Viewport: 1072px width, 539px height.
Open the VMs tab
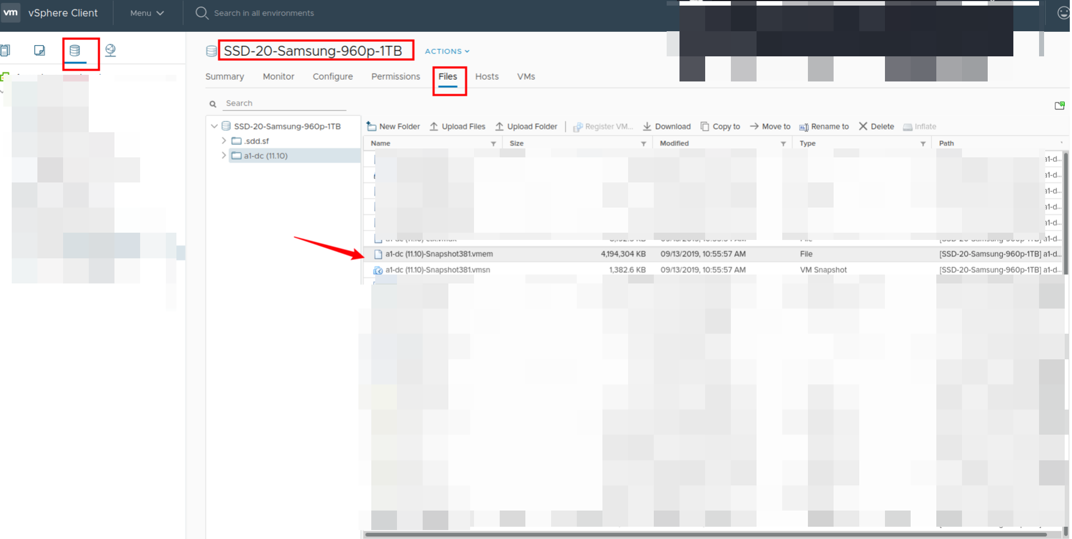point(526,76)
